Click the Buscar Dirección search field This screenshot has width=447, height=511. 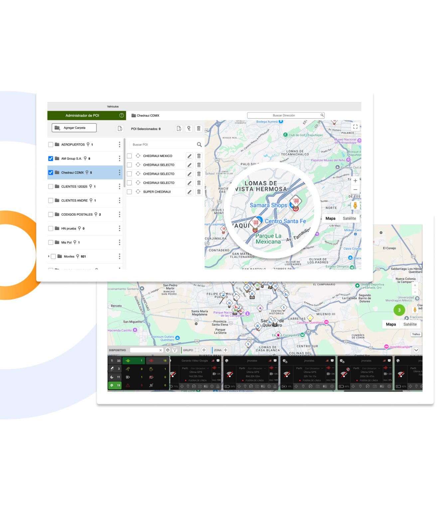click(286, 115)
